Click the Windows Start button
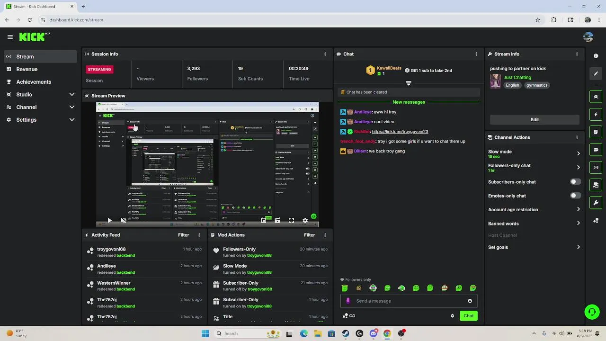This screenshot has width=606, height=341. point(205,333)
